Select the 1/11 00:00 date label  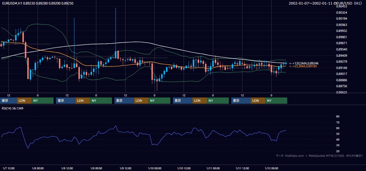click(x=213, y=168)
